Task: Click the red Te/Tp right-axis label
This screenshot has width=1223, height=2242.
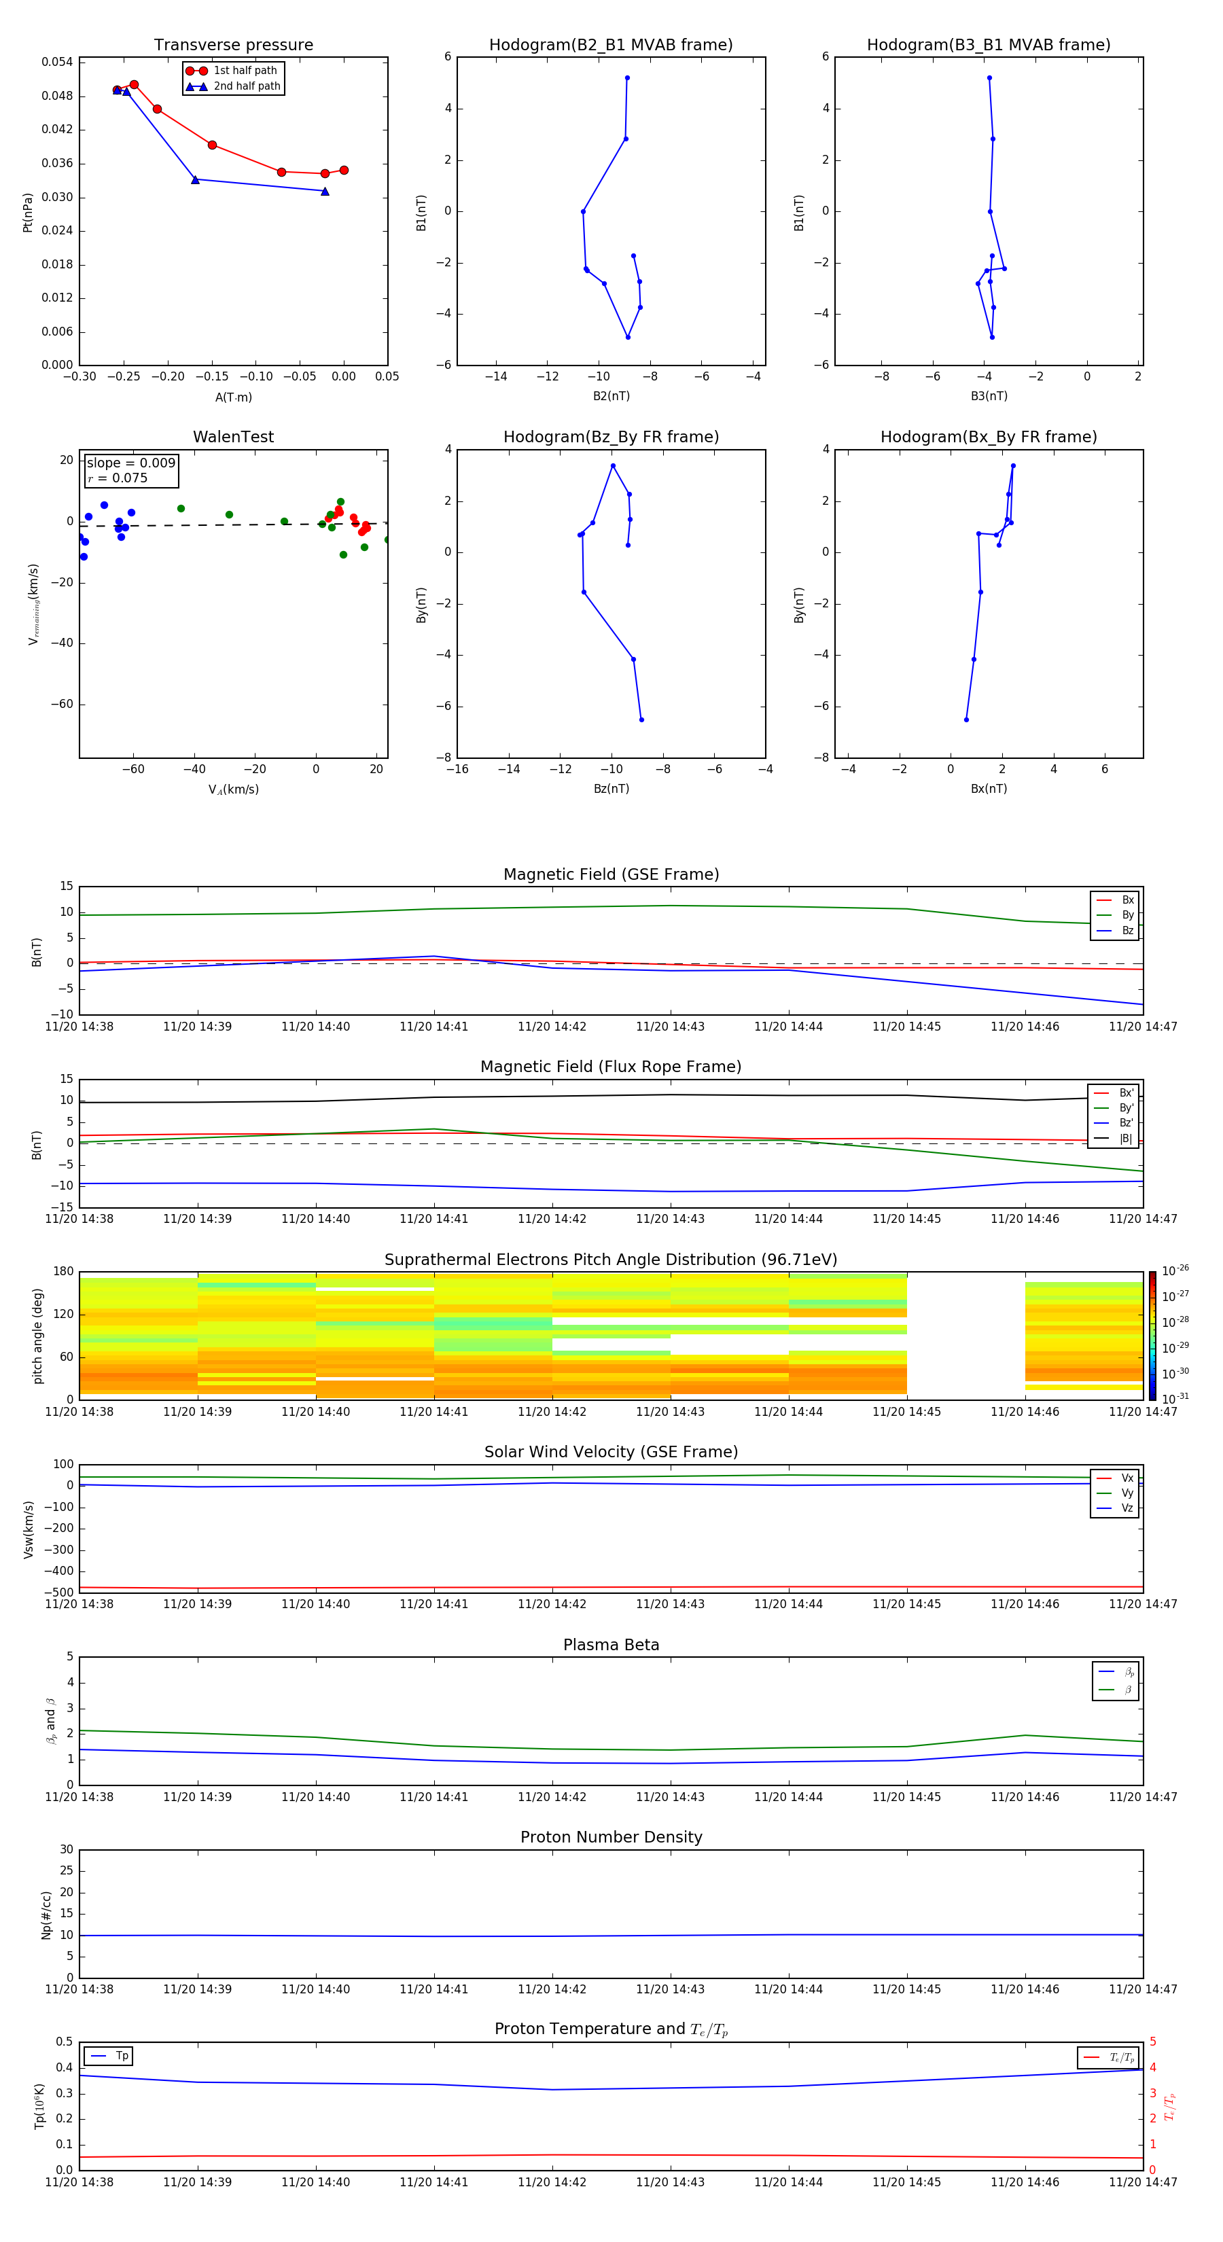Action: [x=1169, y=2106]
